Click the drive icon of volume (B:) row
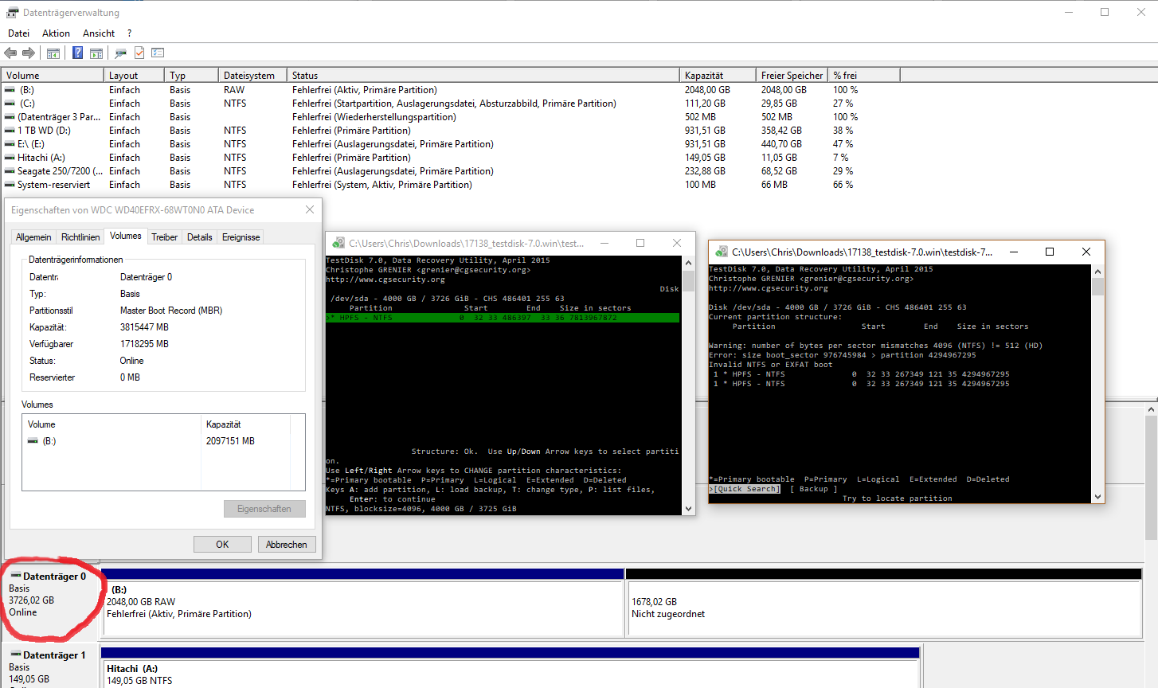The width and height of the screenshot is (1158, 688). pyautogui.click(x=10, y=90)
